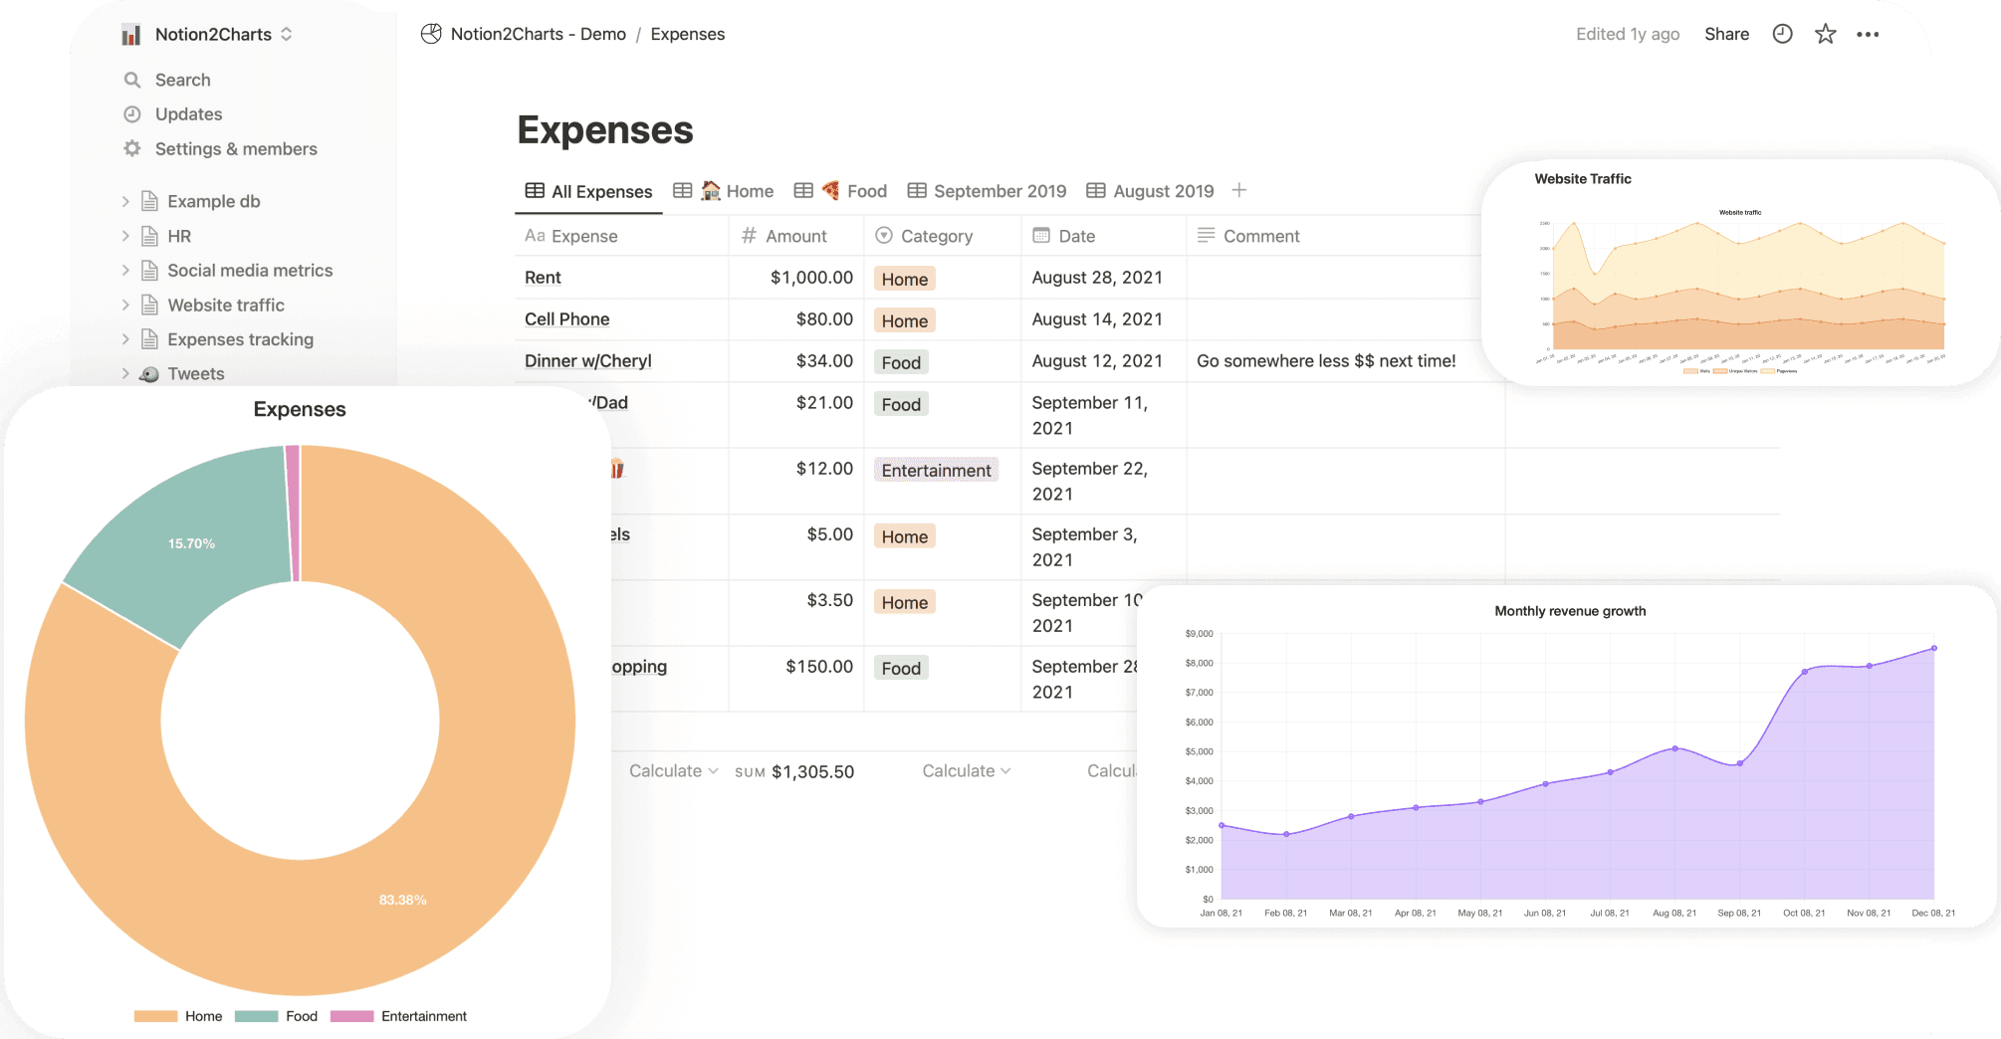Click the Monthly revenue growth chart title
The height and width of the screenshot is (1039, 2001).
click(x=1570, y=611)
